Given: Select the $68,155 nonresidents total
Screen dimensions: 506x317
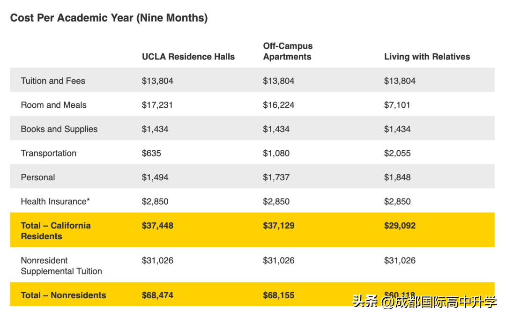Looking at the screenshot, I should pyautogui.click(x=279, y=295).
